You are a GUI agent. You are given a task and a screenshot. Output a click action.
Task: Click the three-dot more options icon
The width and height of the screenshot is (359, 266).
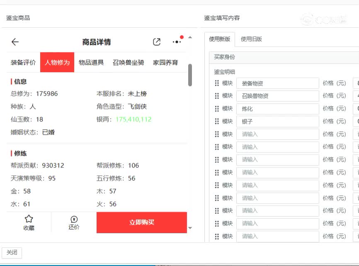[176, 42]
